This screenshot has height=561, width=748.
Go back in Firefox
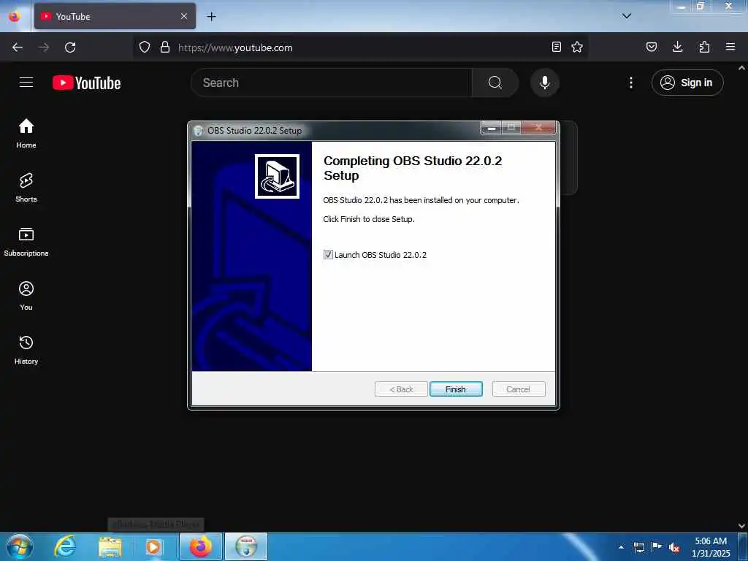pyautogui.click(x=18, y=47)
